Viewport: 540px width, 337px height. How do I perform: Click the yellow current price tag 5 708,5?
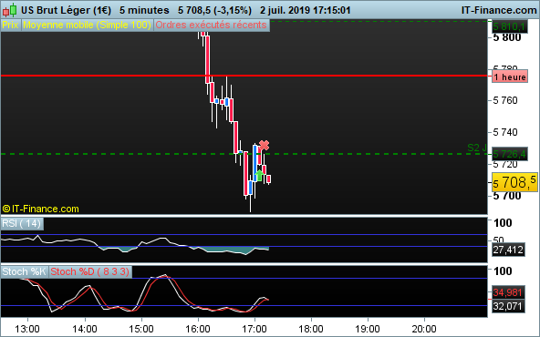[514, 182]
